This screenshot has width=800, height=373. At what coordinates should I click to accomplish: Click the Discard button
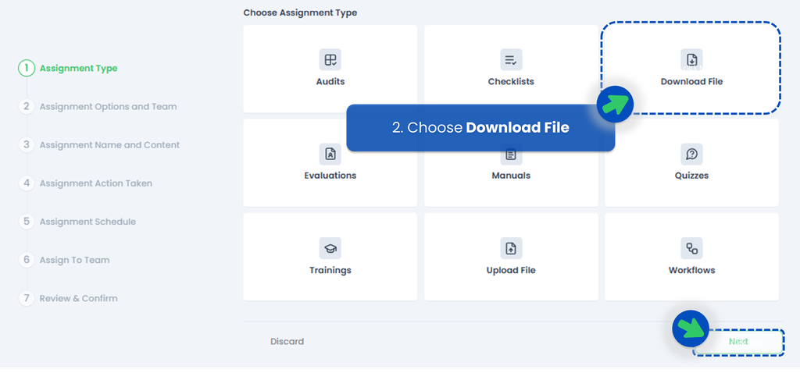tap(287, 341)
